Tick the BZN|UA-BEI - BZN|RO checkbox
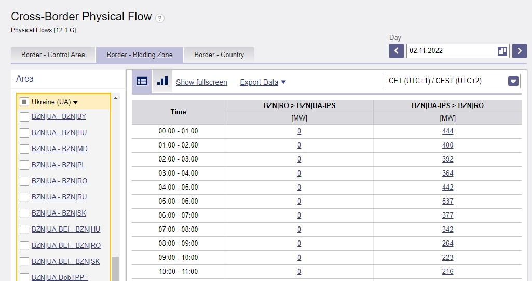The image size is (532, 281). [24, 245]
